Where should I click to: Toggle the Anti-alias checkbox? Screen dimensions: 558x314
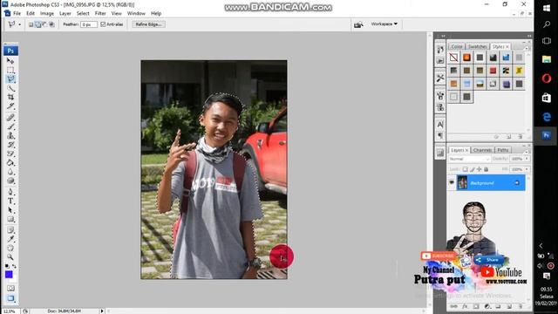coord(103,24)
